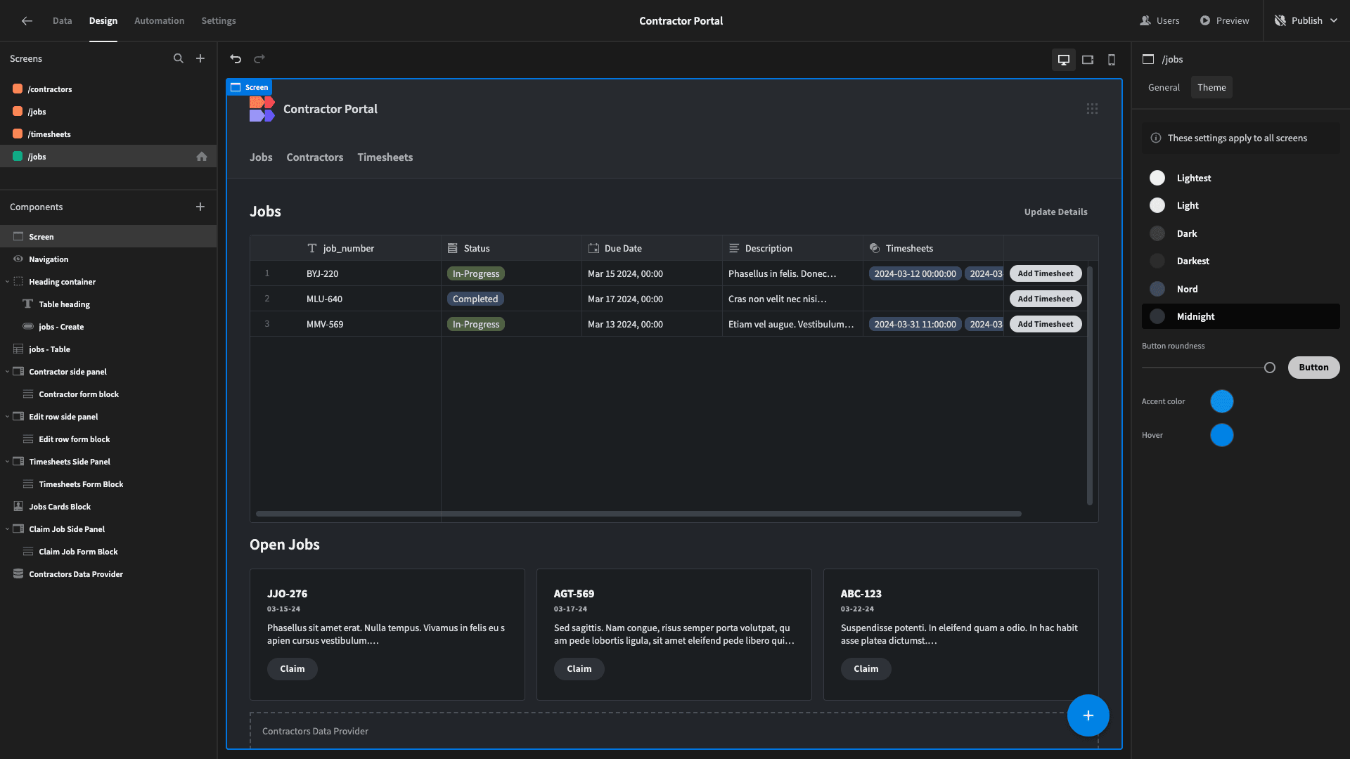The height and width of the screenshot is (759, 1350).
Task: Collapse the Timesheets Side Panel item
Action: click(x=7, y=462)
